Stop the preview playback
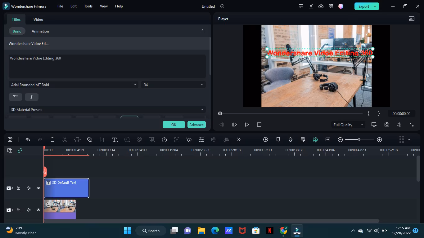The height and width of the screenshot is (238, 424). click(259, 125)
